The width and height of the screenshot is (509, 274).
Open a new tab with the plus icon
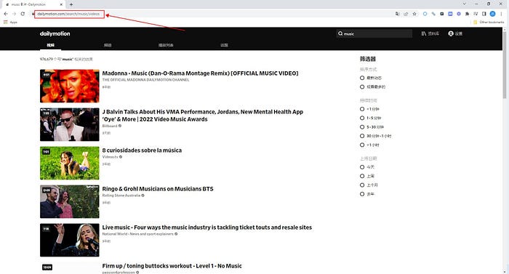tap(71, 4)
